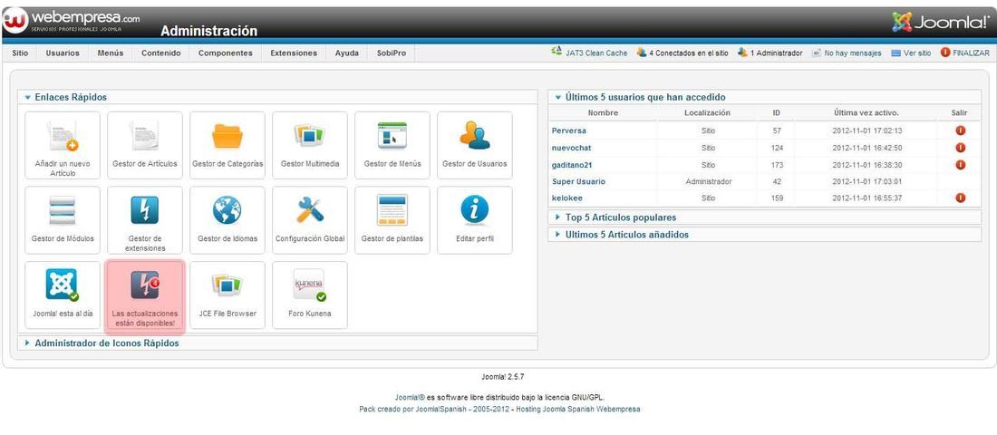The height and width of the screenshot is (435, 997).
Task: Open the Usuarios menu
Action: (x=63, y=53)
